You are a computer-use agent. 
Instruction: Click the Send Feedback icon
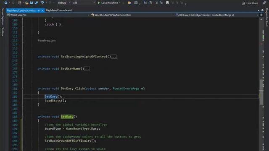[x=264, y=3]
